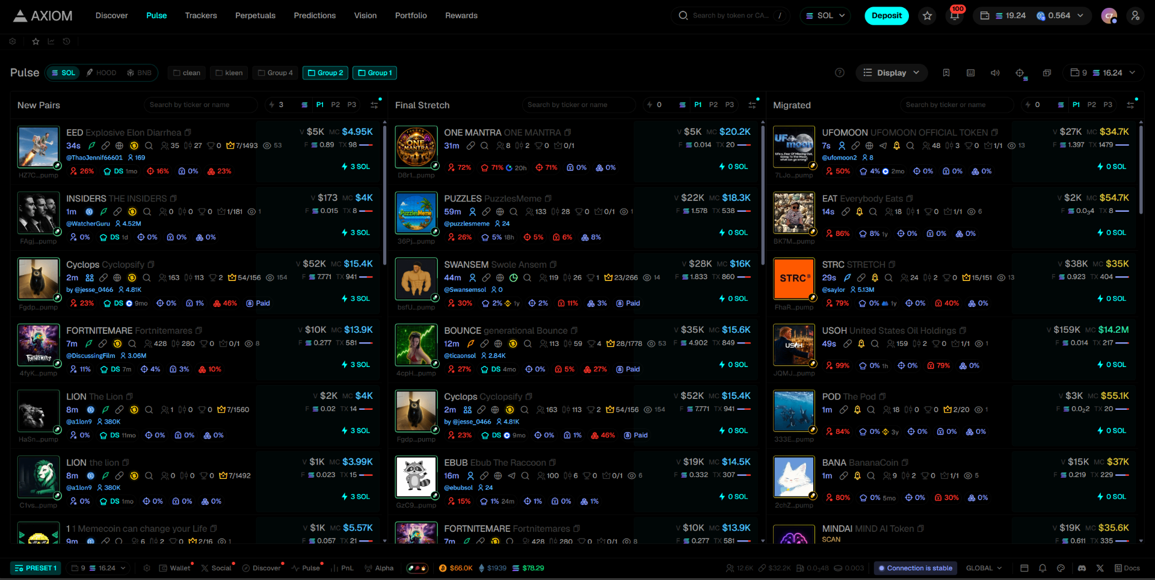Open Pulse help question-mark icon

tap(840, 73)
